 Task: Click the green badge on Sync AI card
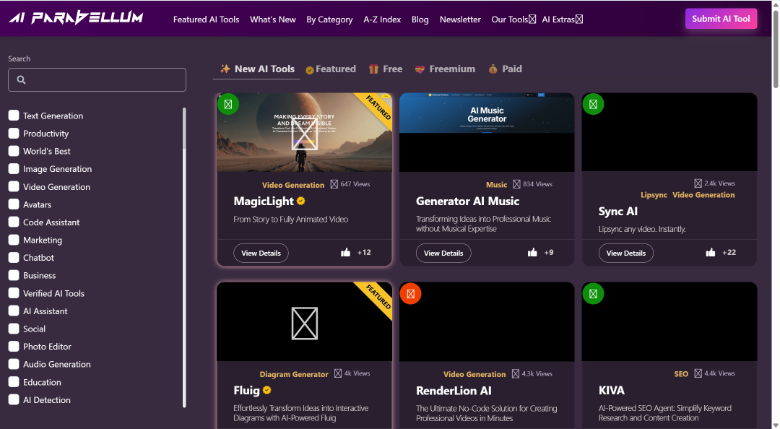pyautogui.click(x=593, y=104)
